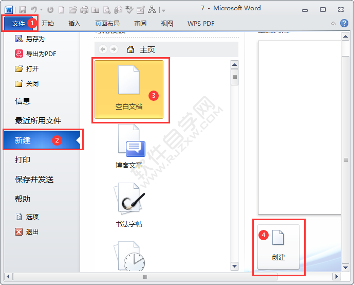This screenshot has height=285, width=354.
Task: Select the 空白文档 template
Action: [129, 90]
